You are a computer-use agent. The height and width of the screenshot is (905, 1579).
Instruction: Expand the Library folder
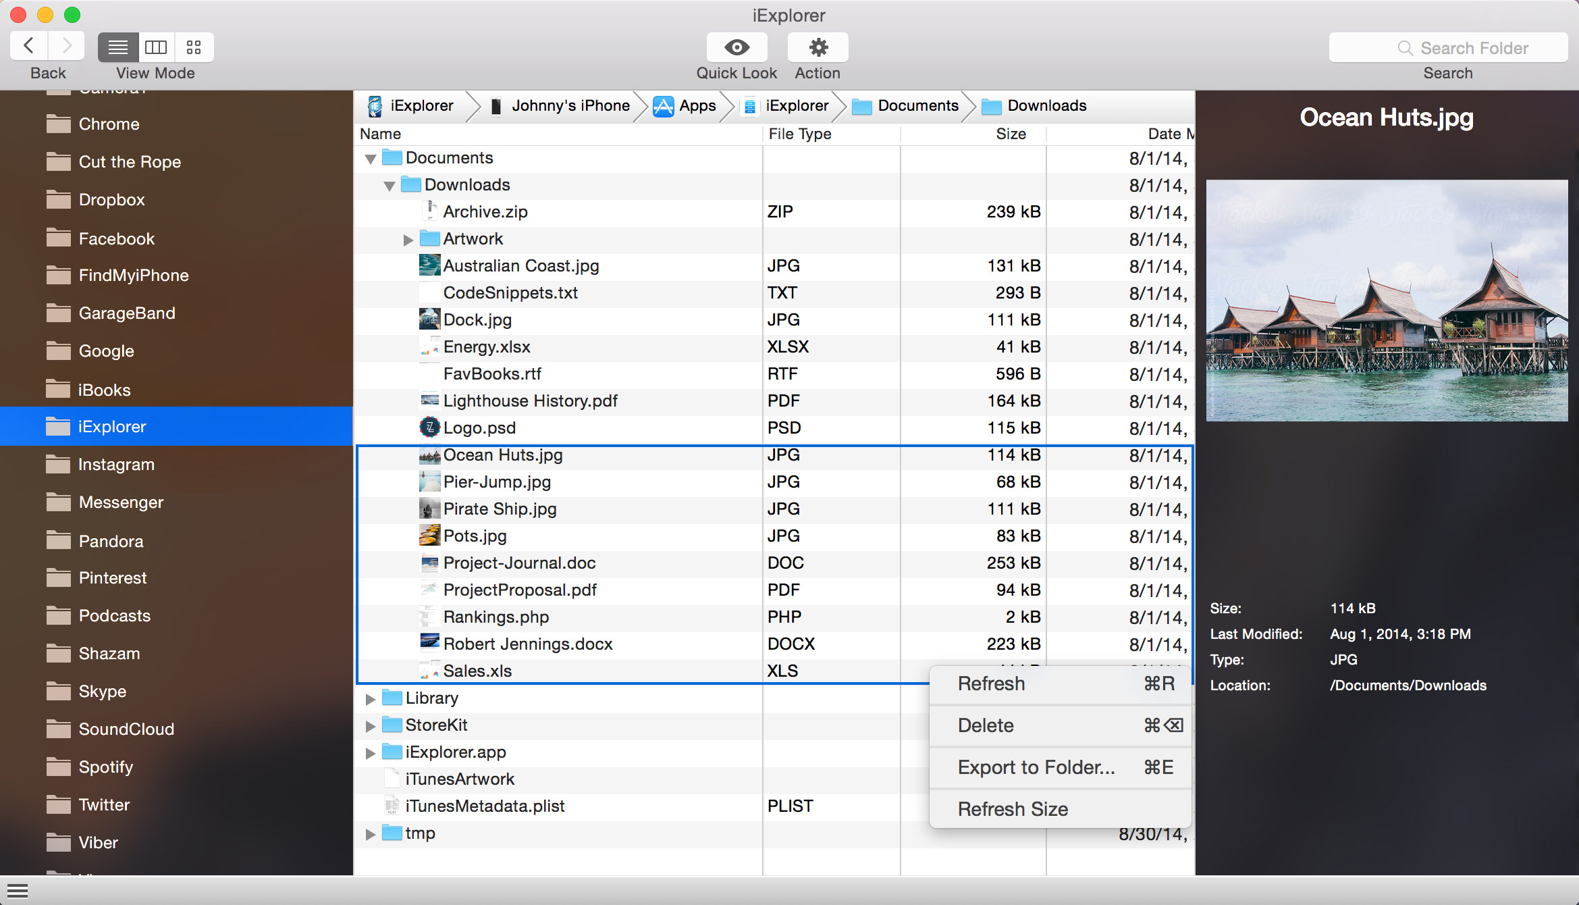pos(371,698)
